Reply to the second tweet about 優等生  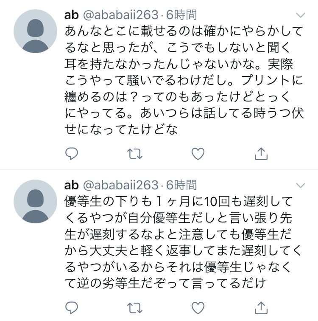[72, 307]
